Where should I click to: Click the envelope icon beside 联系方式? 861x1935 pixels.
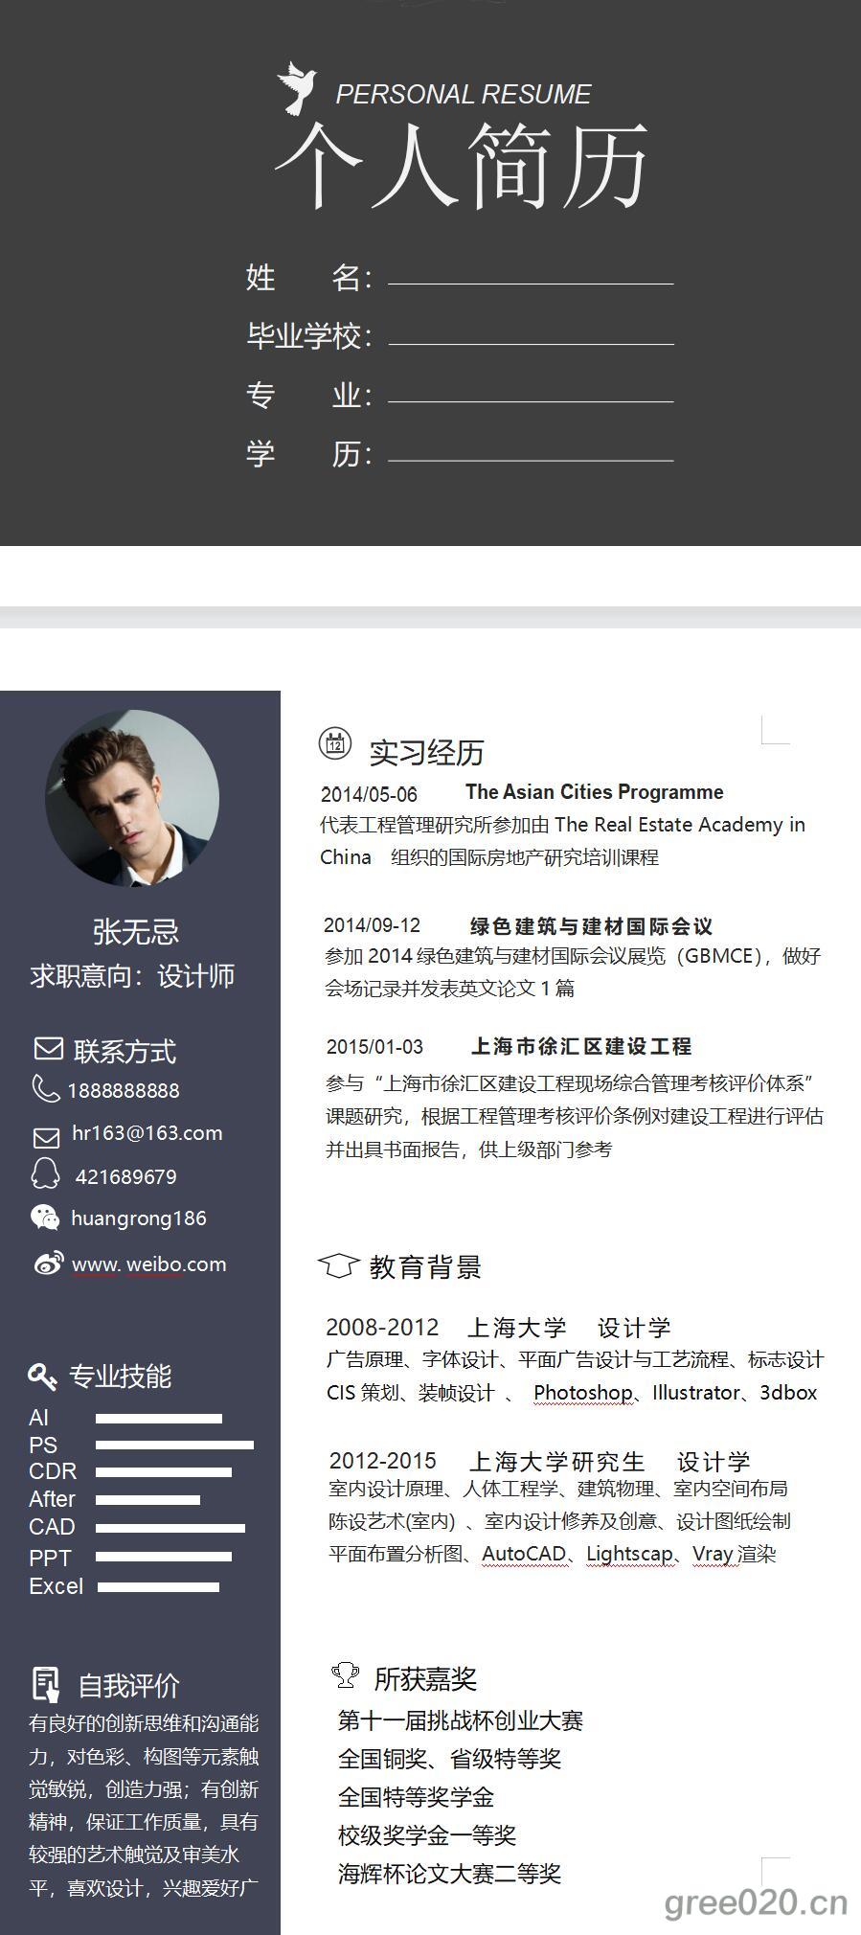[49, 1049]
